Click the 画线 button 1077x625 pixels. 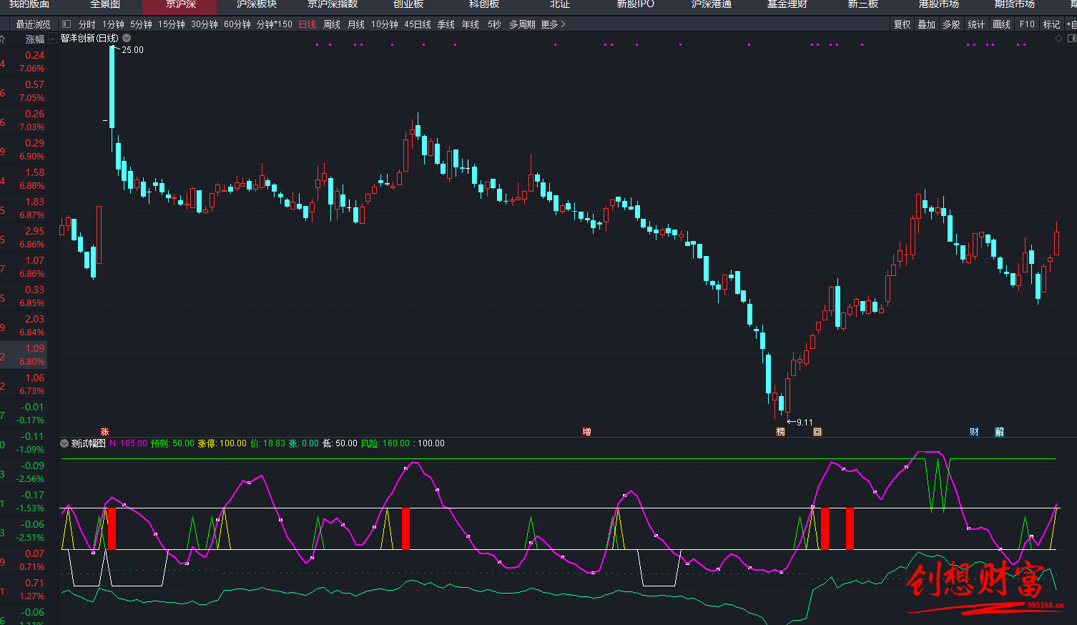[1002, 24]
